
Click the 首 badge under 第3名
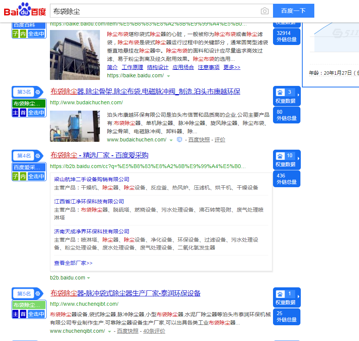click(x=23, y=113)
